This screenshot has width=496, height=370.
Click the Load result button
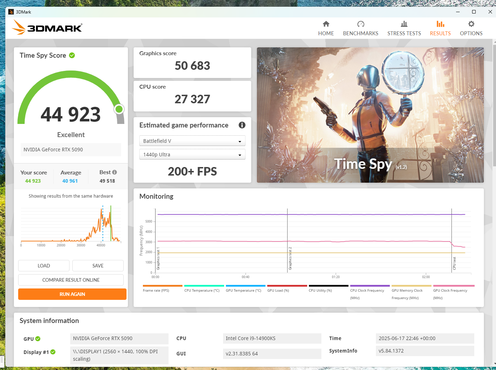[x=44, y=266]
